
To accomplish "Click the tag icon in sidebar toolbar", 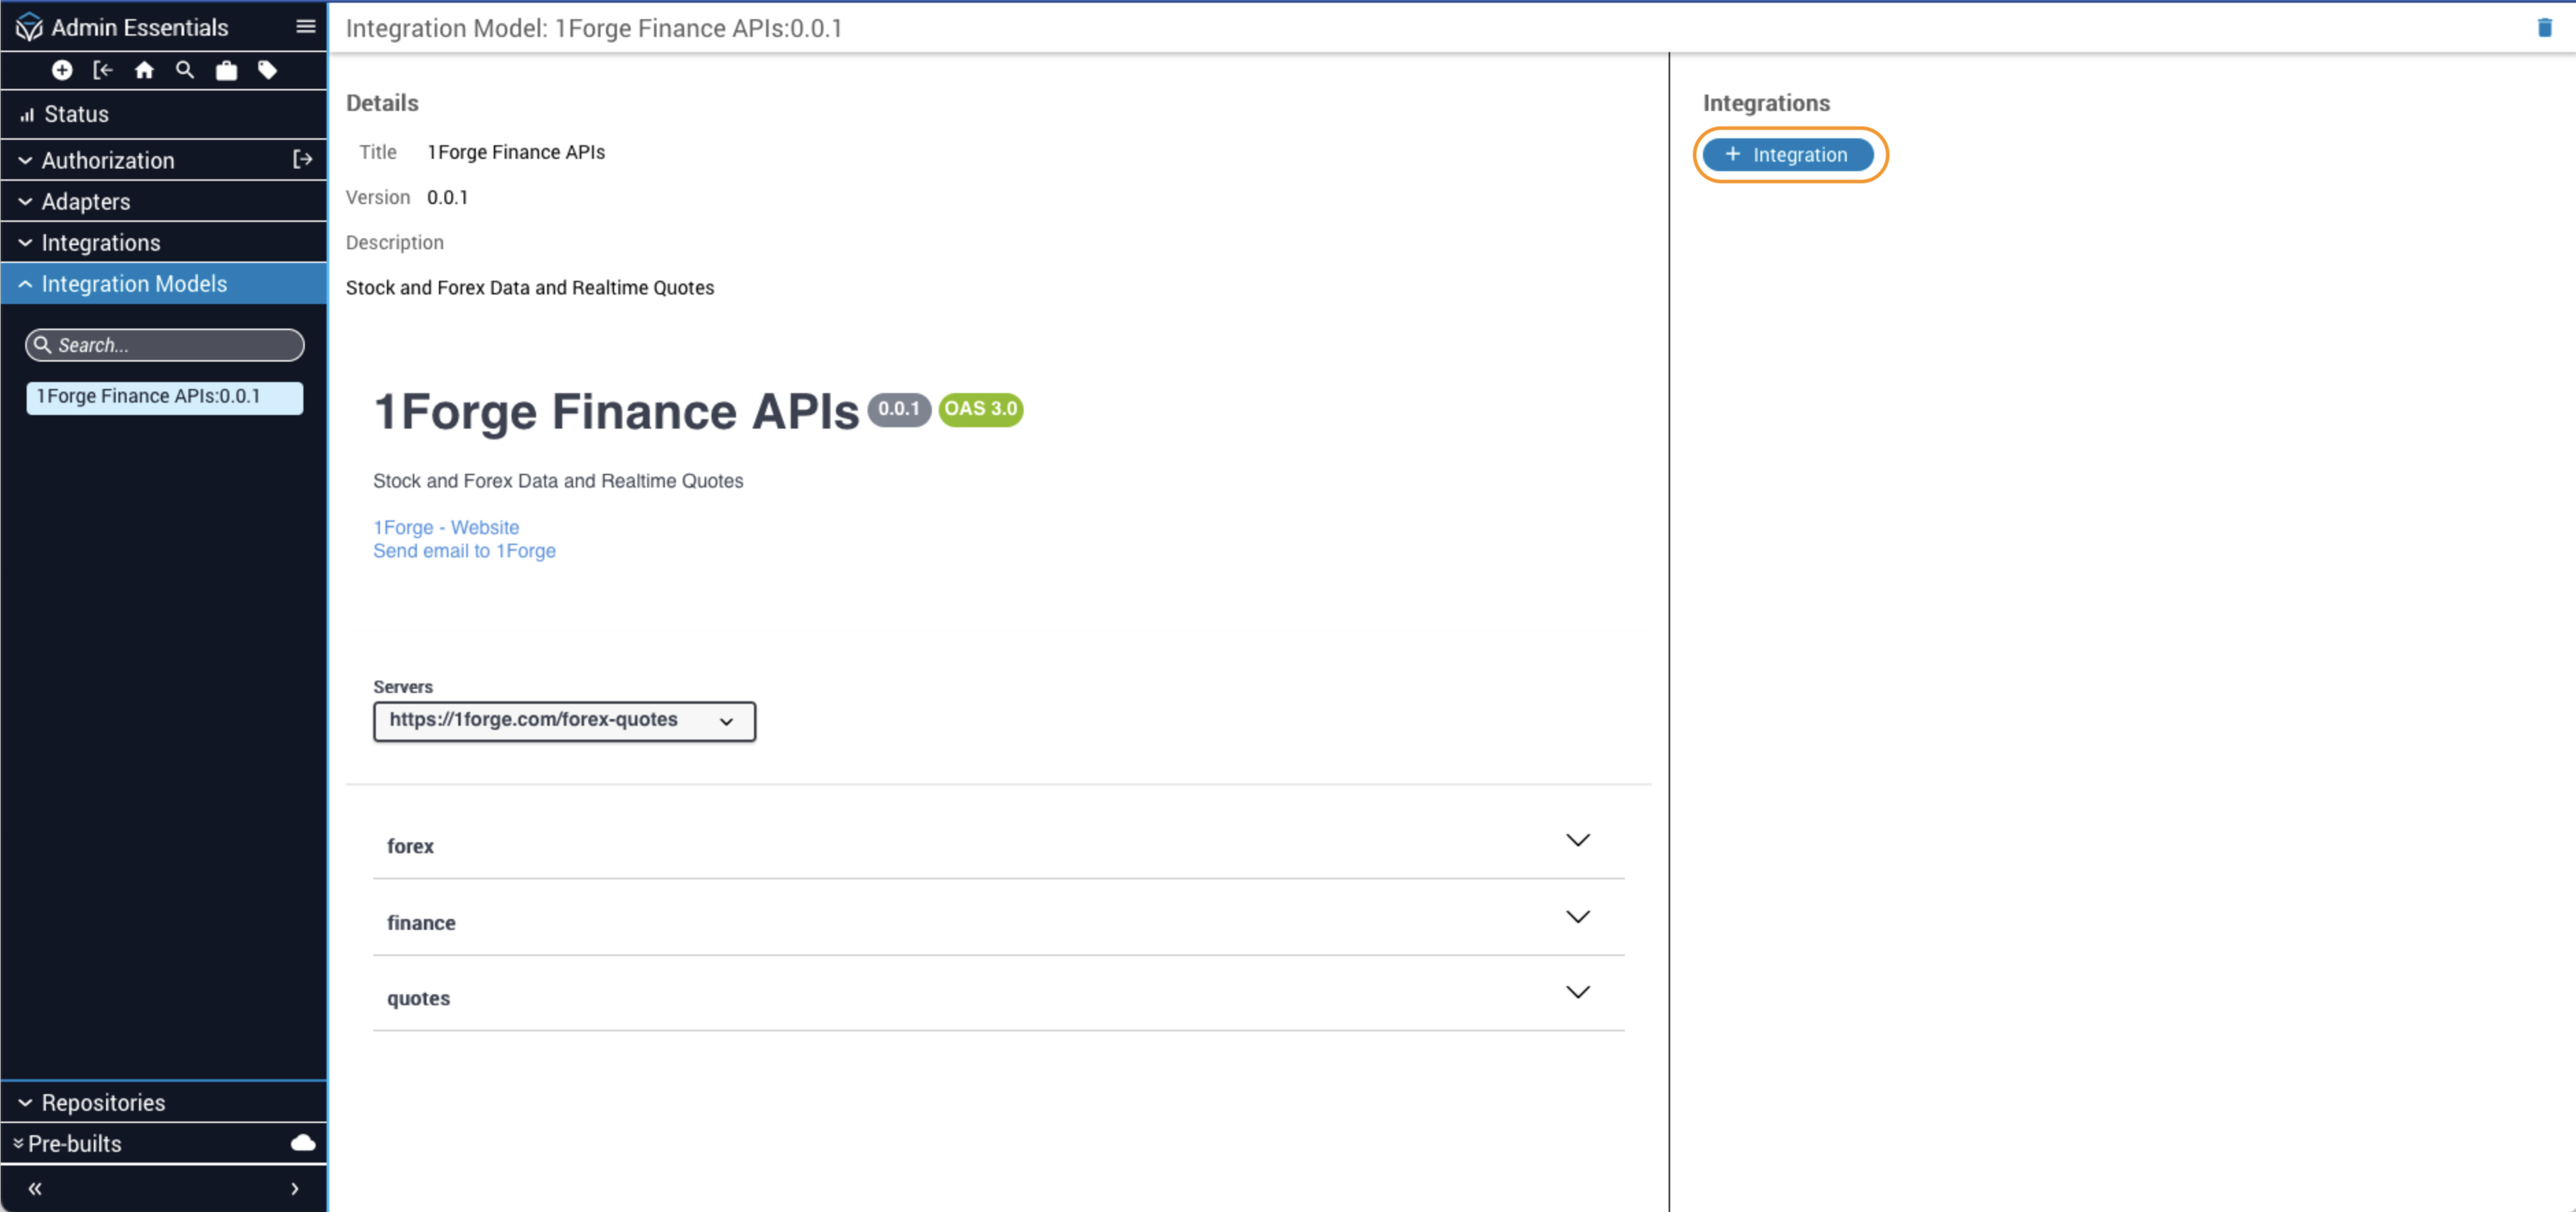I will [x=267, y=70].
